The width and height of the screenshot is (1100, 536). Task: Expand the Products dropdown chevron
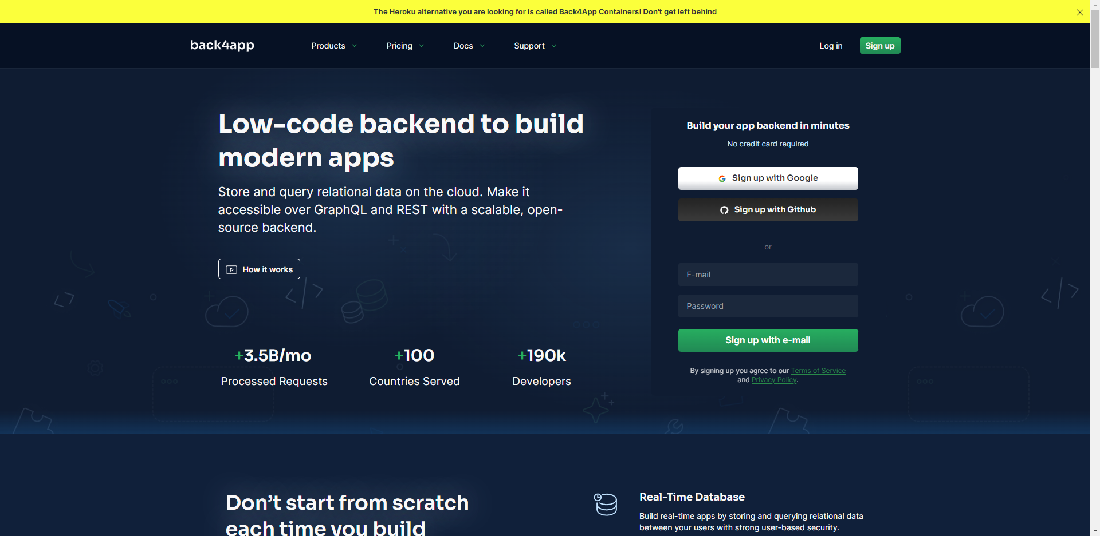(x=355, y=46)
